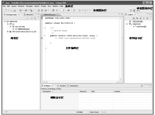The width and height of the screenshot is (155, 115).
Task: Click the Run play icon
Action: [26, 10]
